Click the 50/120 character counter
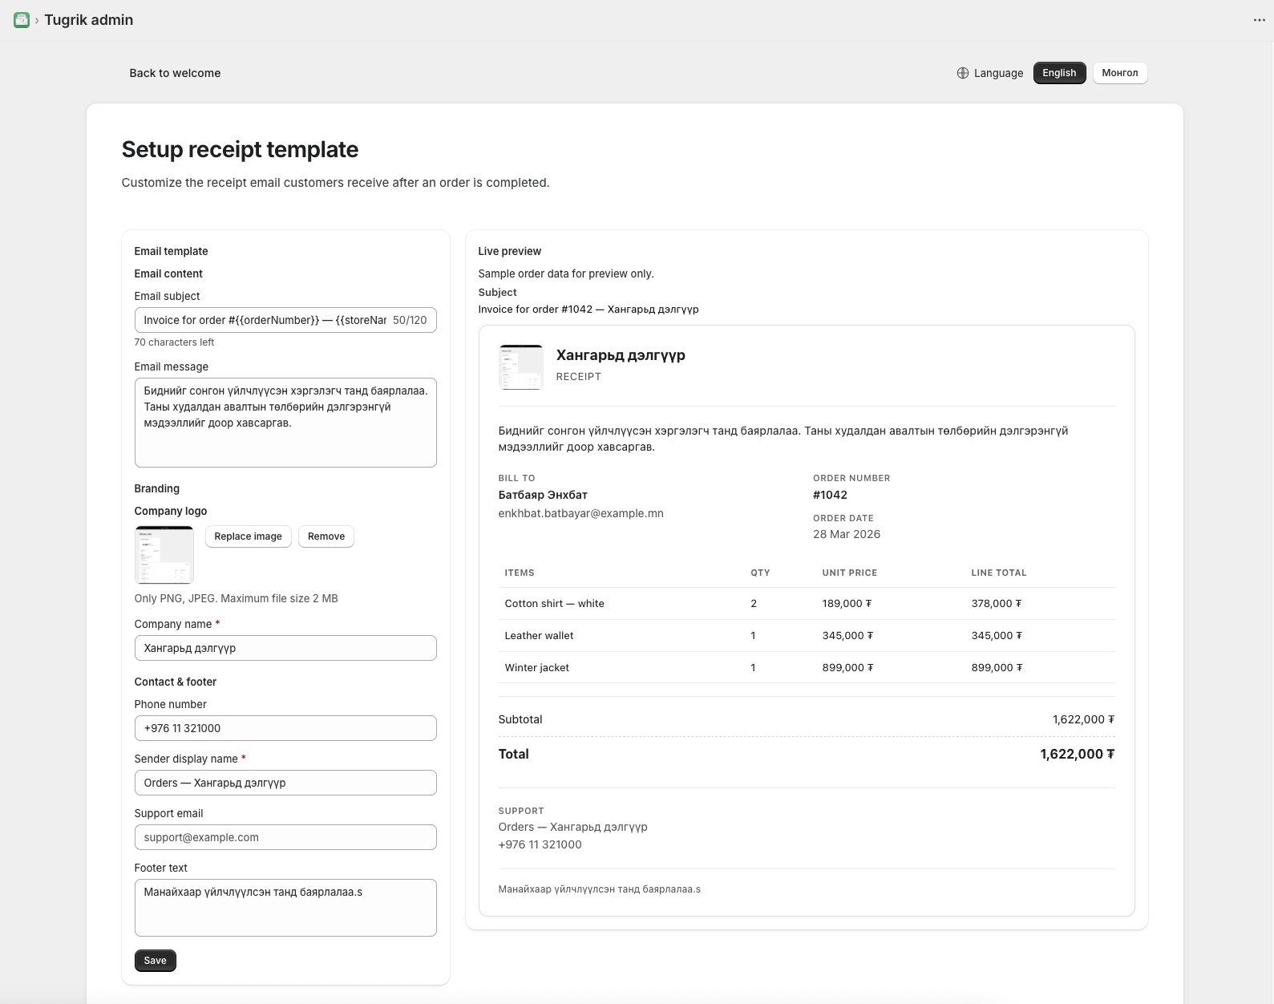Viewport: 1274px width, 1004px height. 410,320
